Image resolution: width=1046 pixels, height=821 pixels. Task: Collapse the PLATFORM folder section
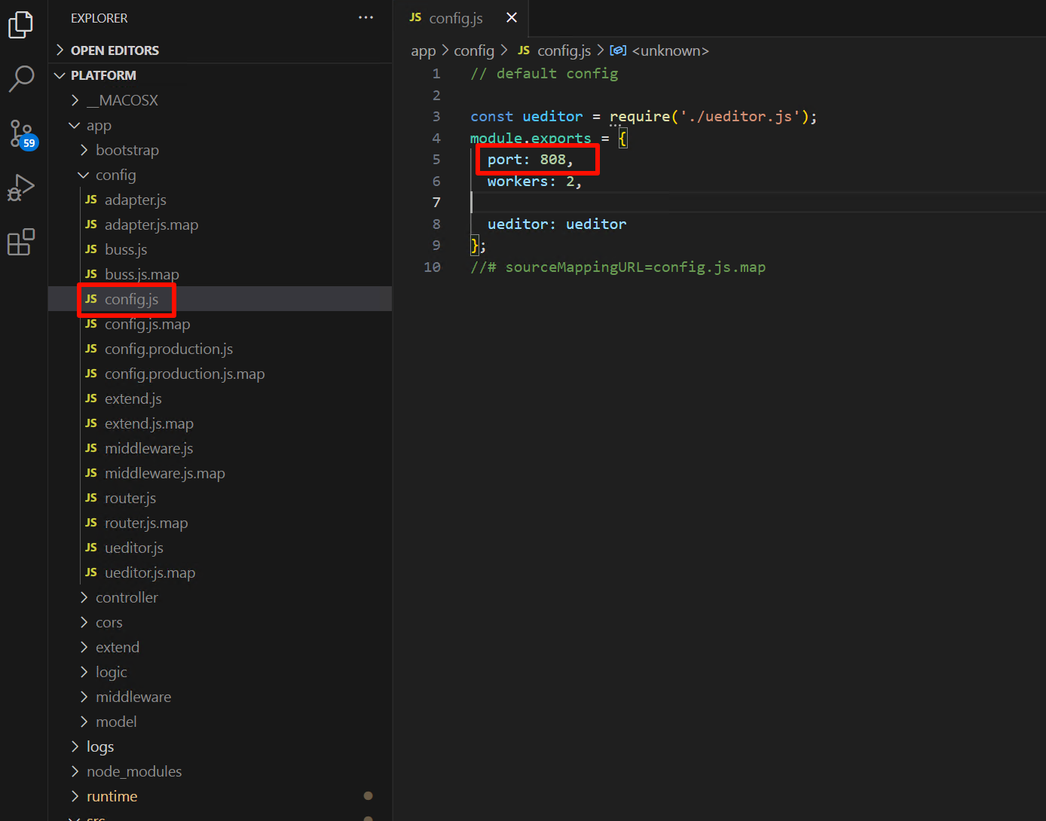[x=220, y=75]
